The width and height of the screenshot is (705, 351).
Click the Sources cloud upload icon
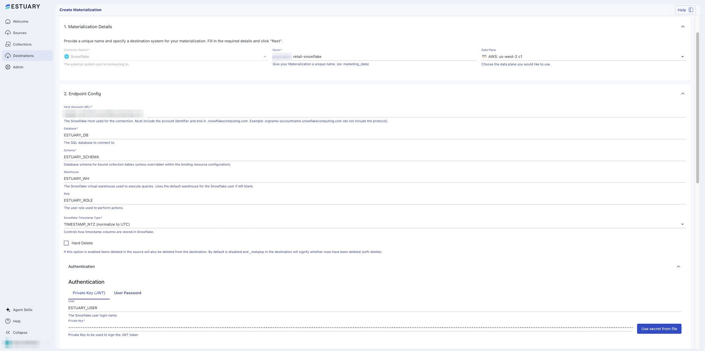click(x=8, y=33)
